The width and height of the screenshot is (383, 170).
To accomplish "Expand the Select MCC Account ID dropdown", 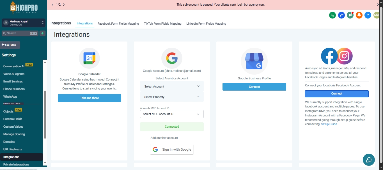I will coord(172,114).
